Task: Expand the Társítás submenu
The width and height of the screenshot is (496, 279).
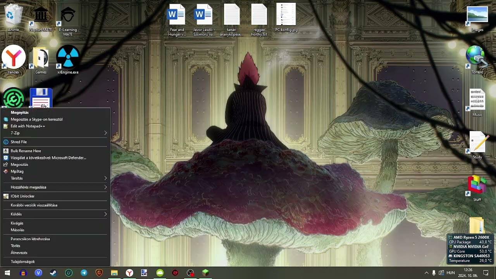Action: pos(55,178)
